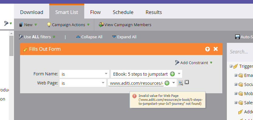Open Web Page operator 'is' dropdown
The width and height of the screenshot is (253, 120).
(x=83, y=83)
